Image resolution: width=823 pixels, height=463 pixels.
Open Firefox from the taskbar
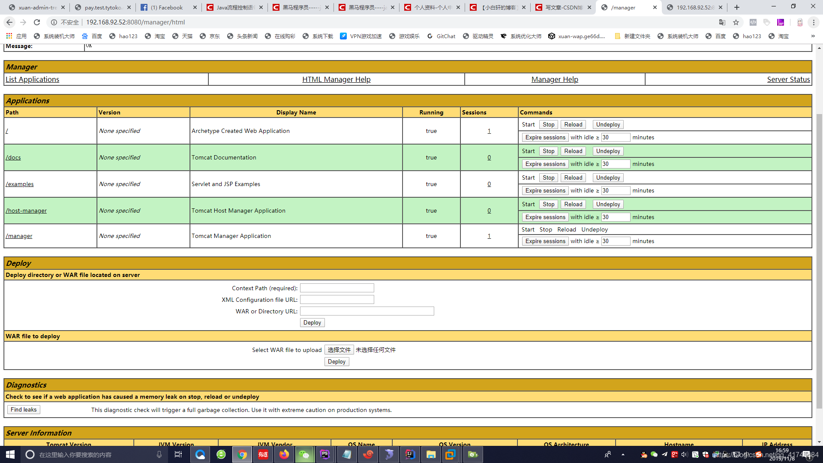284,454
